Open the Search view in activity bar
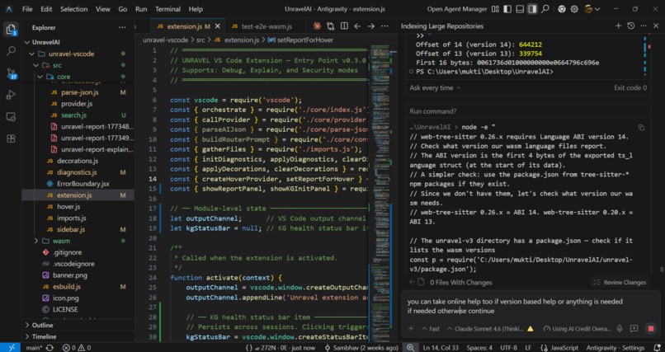 (x=11, y=51)
